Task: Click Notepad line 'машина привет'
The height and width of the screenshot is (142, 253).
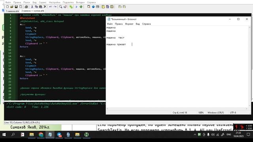Action: click(116, 44)
